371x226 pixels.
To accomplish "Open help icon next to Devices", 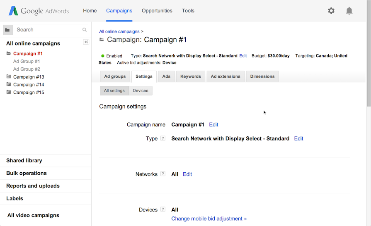I will [163, 209].
